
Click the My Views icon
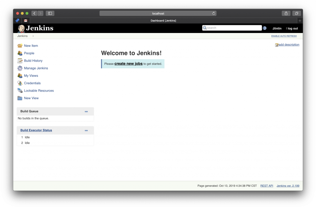[20, 75]
